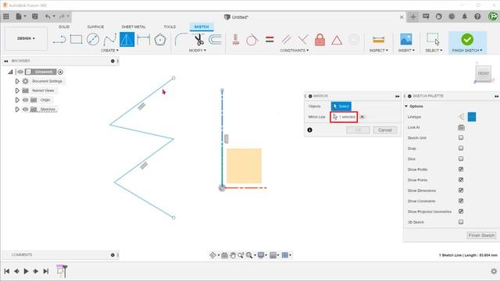Open the Data Panel grid icon
Image resolution: width=500 pixels, height=281 pixels.
coord(6,16)
